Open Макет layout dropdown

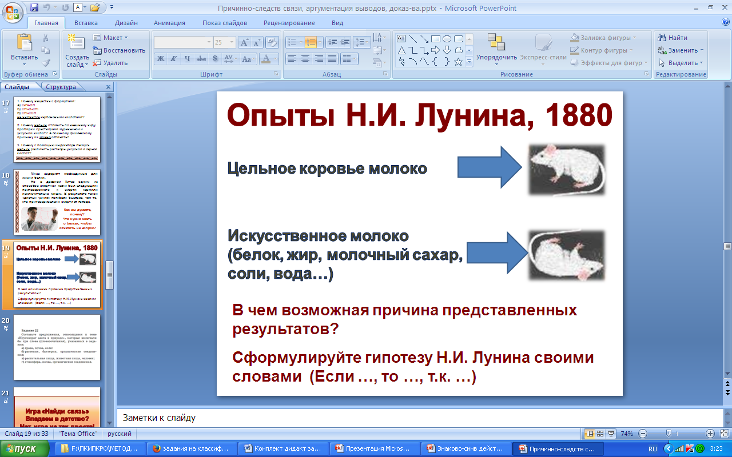click(x=111, y=38)
